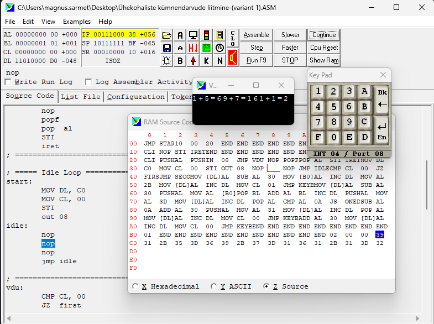The image size is (434, 324).
Task: Click the Assemble button
Action: 257,35
